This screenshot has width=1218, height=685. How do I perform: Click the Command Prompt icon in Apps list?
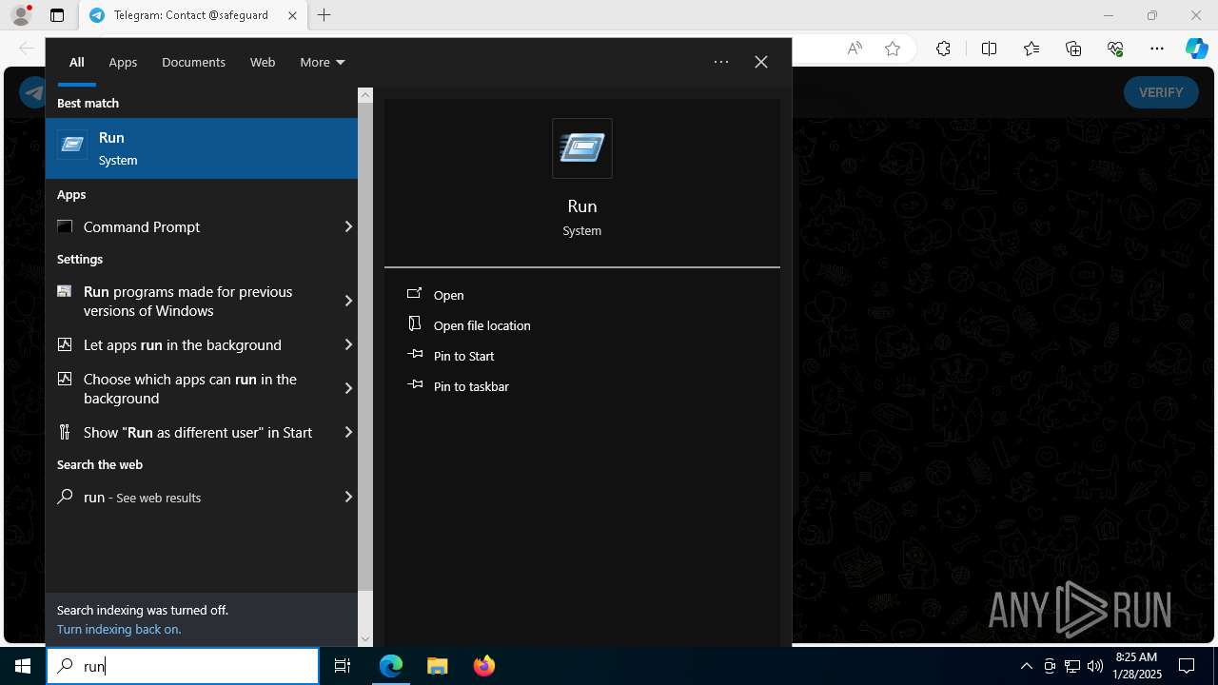(65, 226)
